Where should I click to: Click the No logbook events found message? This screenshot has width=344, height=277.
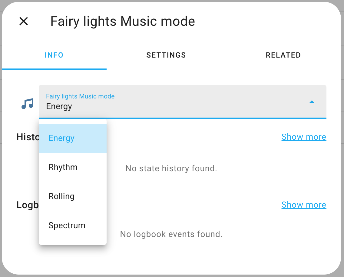click(x=171, y=234)
